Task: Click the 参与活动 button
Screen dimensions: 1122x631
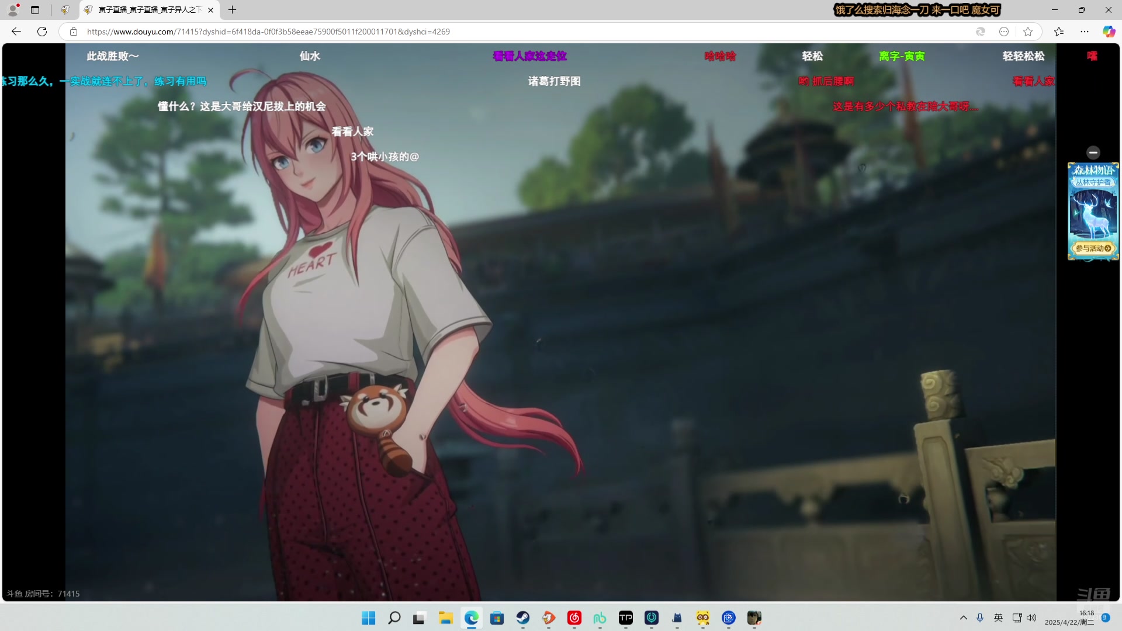Action: click(x=1093, y=248)
